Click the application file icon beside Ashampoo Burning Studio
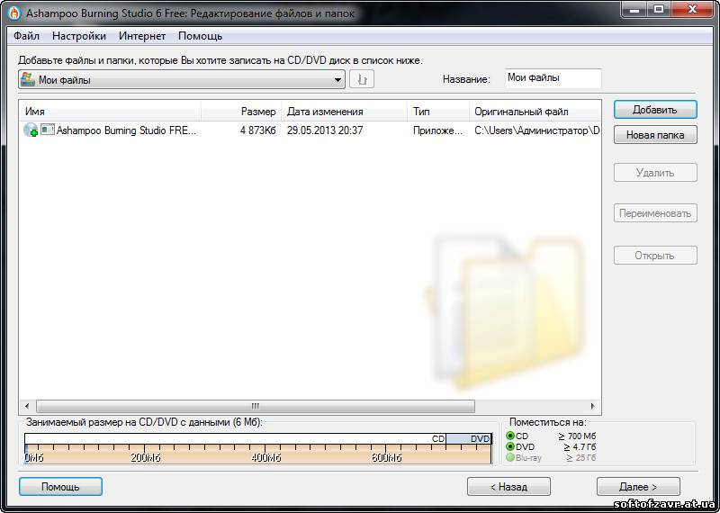Screen dimensions: 720x513 [48, 130]
